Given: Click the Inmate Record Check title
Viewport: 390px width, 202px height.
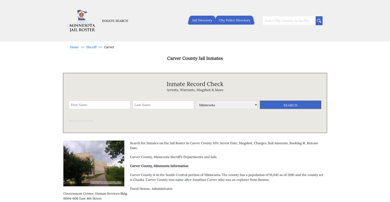Looking at the screenshot, I should (195, 84).
